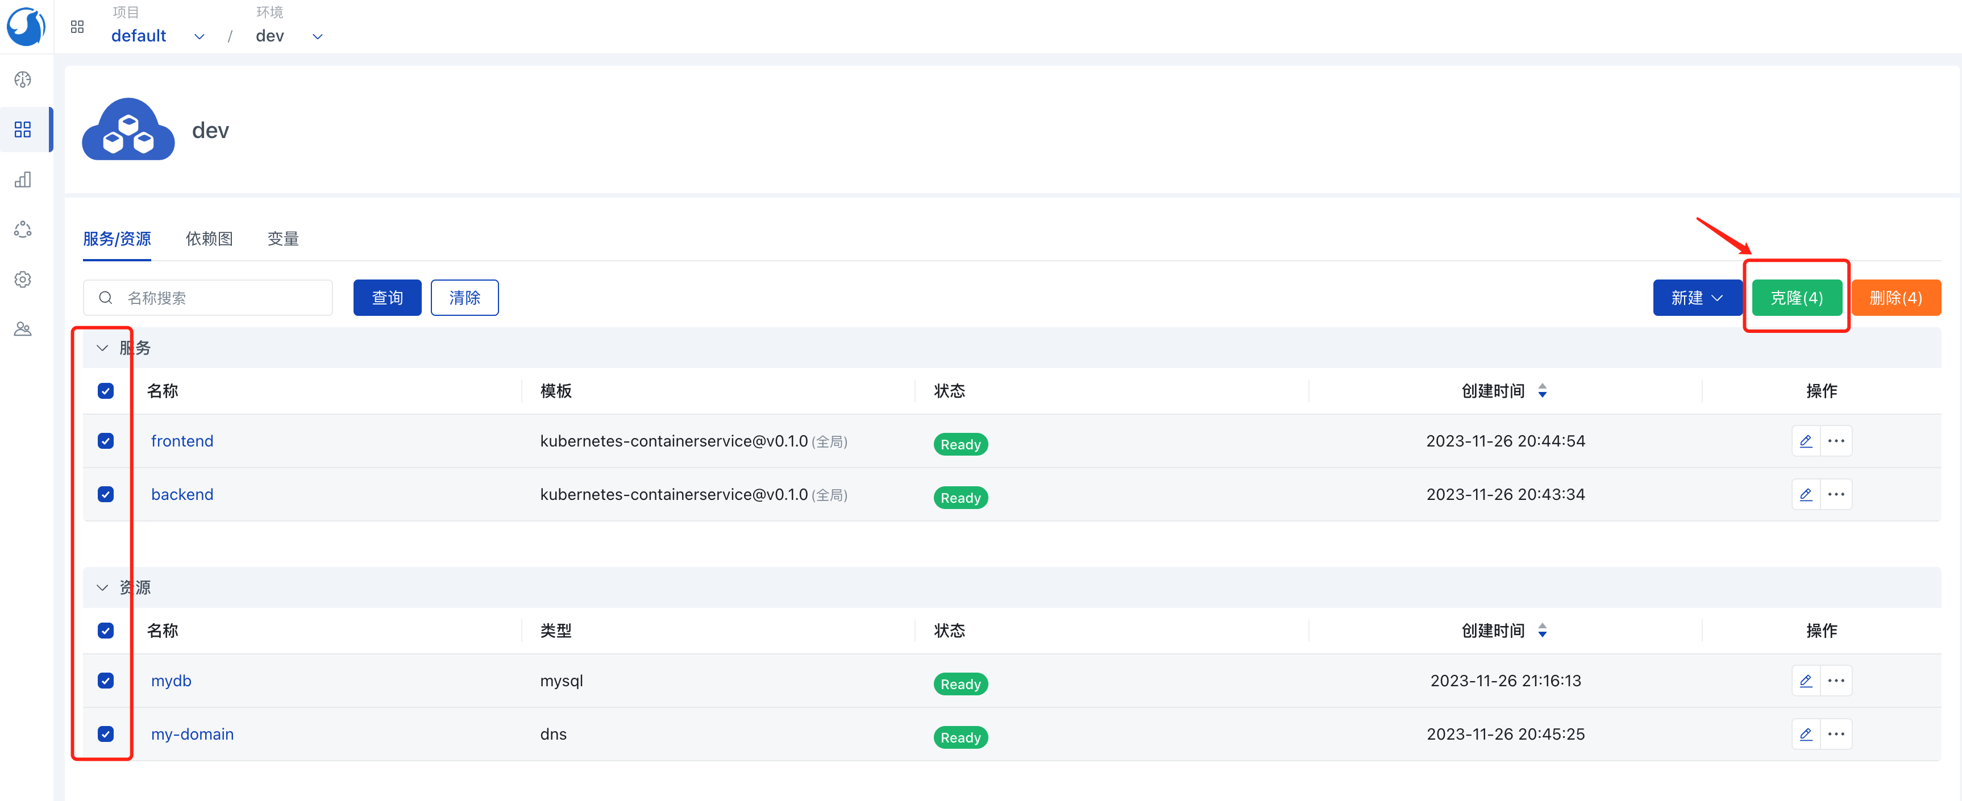Screen dimensions: 1962x801
Task: Click the 查询 button
Action: pyautogui.click(x=387, y=298)
